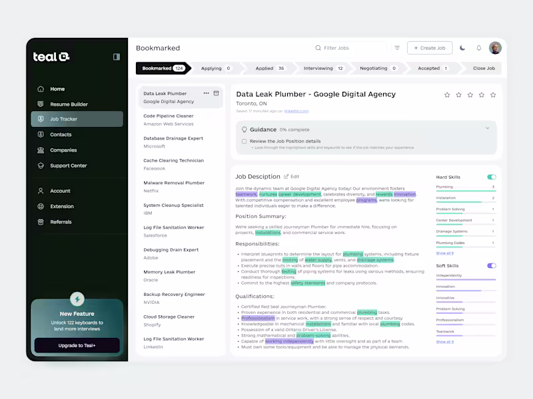The height and width of the screenshot is (399, 533).
Task: Switch to the Accepted stage tab
Action: point(432,68)
